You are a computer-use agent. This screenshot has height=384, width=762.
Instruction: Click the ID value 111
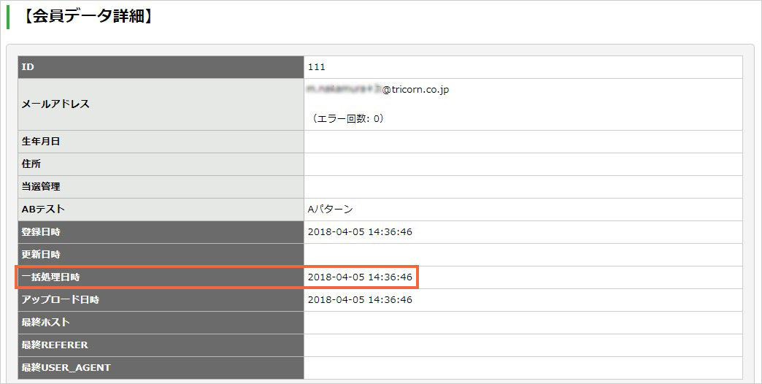[x=316, y=67]
